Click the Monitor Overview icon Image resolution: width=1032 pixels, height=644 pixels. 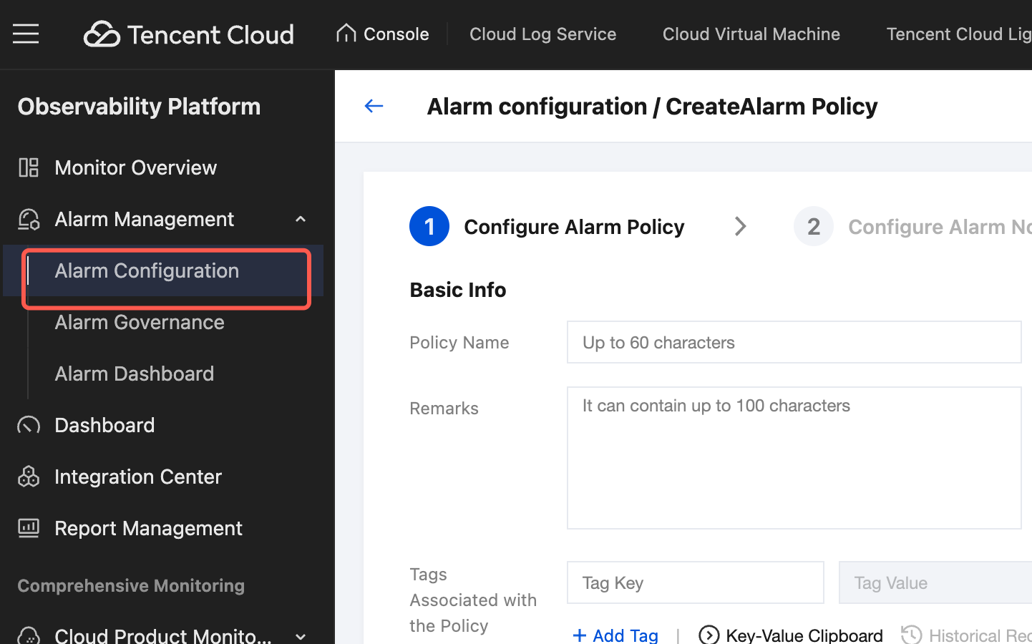coord(29,167)
